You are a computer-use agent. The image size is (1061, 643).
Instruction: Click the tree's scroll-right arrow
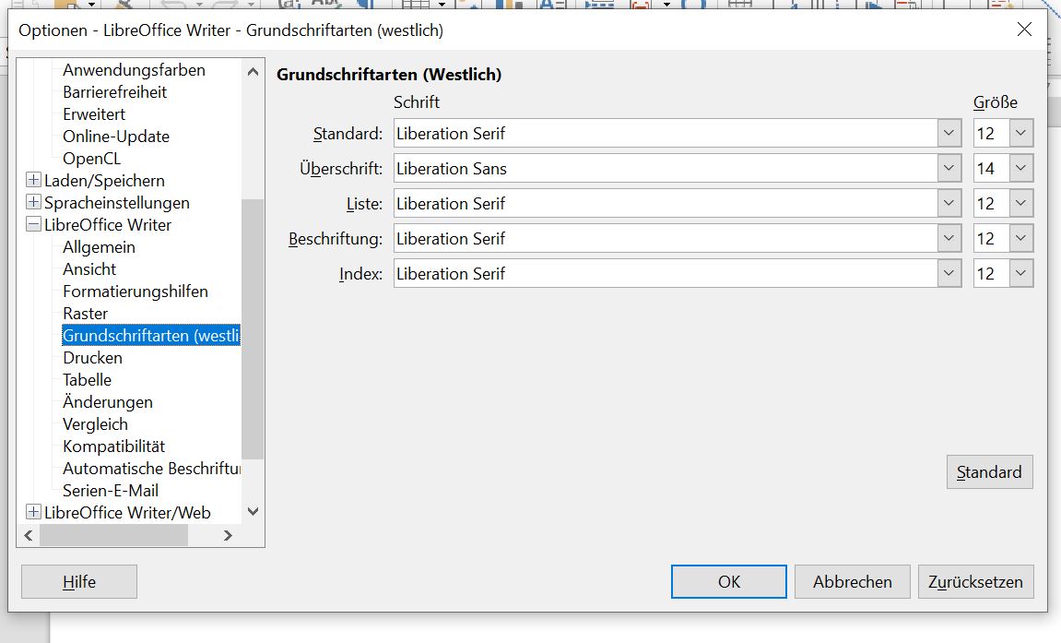coord(228,535)
